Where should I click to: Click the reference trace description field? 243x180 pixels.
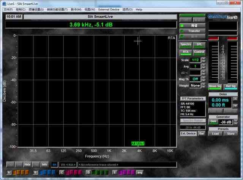pyautogui.click(x=127, y=165)
